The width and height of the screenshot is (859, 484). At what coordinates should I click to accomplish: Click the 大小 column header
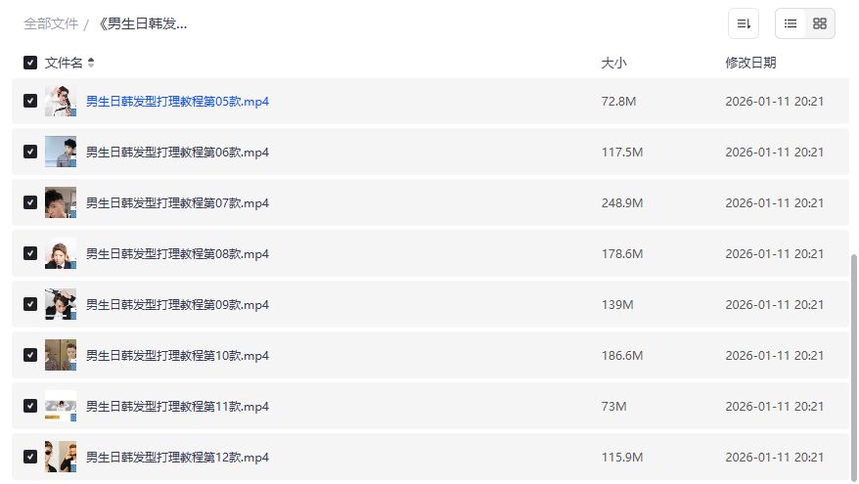tap(613, 63)
